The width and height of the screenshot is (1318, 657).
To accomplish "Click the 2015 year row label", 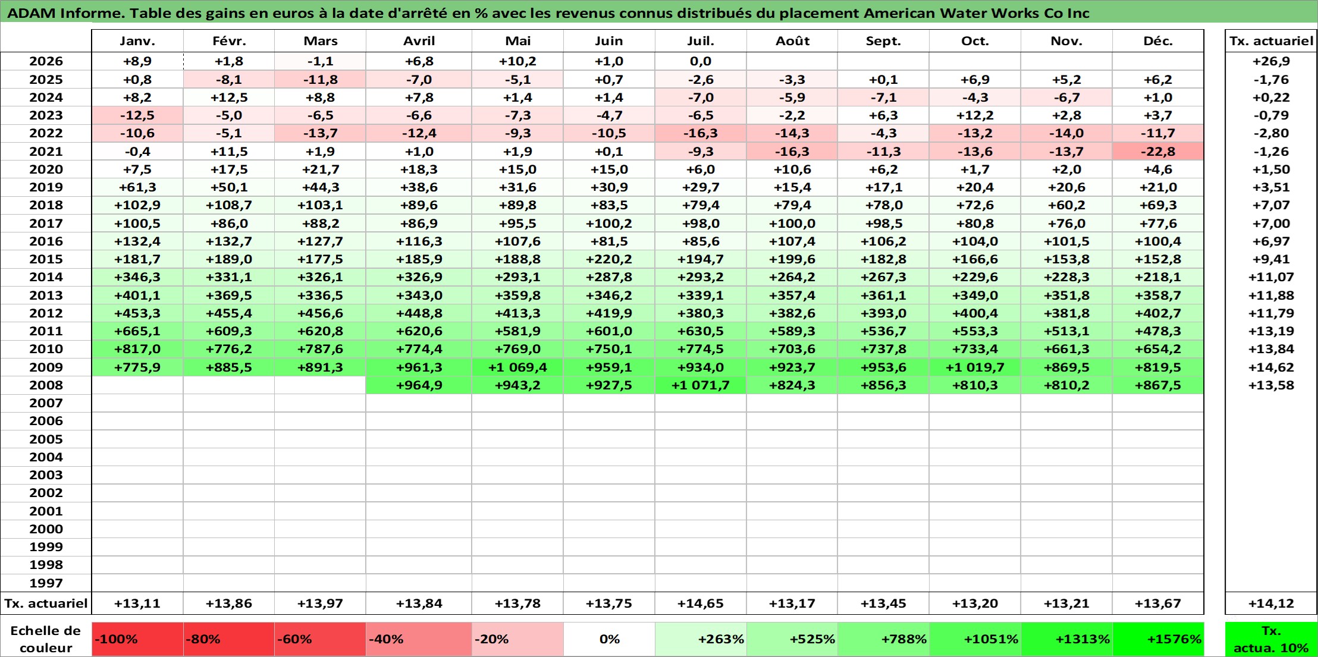I will (x=46, y=259).
